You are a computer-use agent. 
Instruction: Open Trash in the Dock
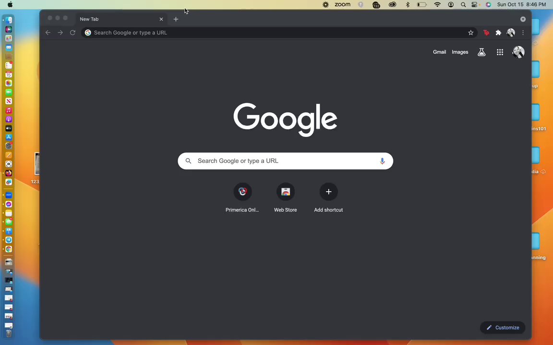[9, 333]
